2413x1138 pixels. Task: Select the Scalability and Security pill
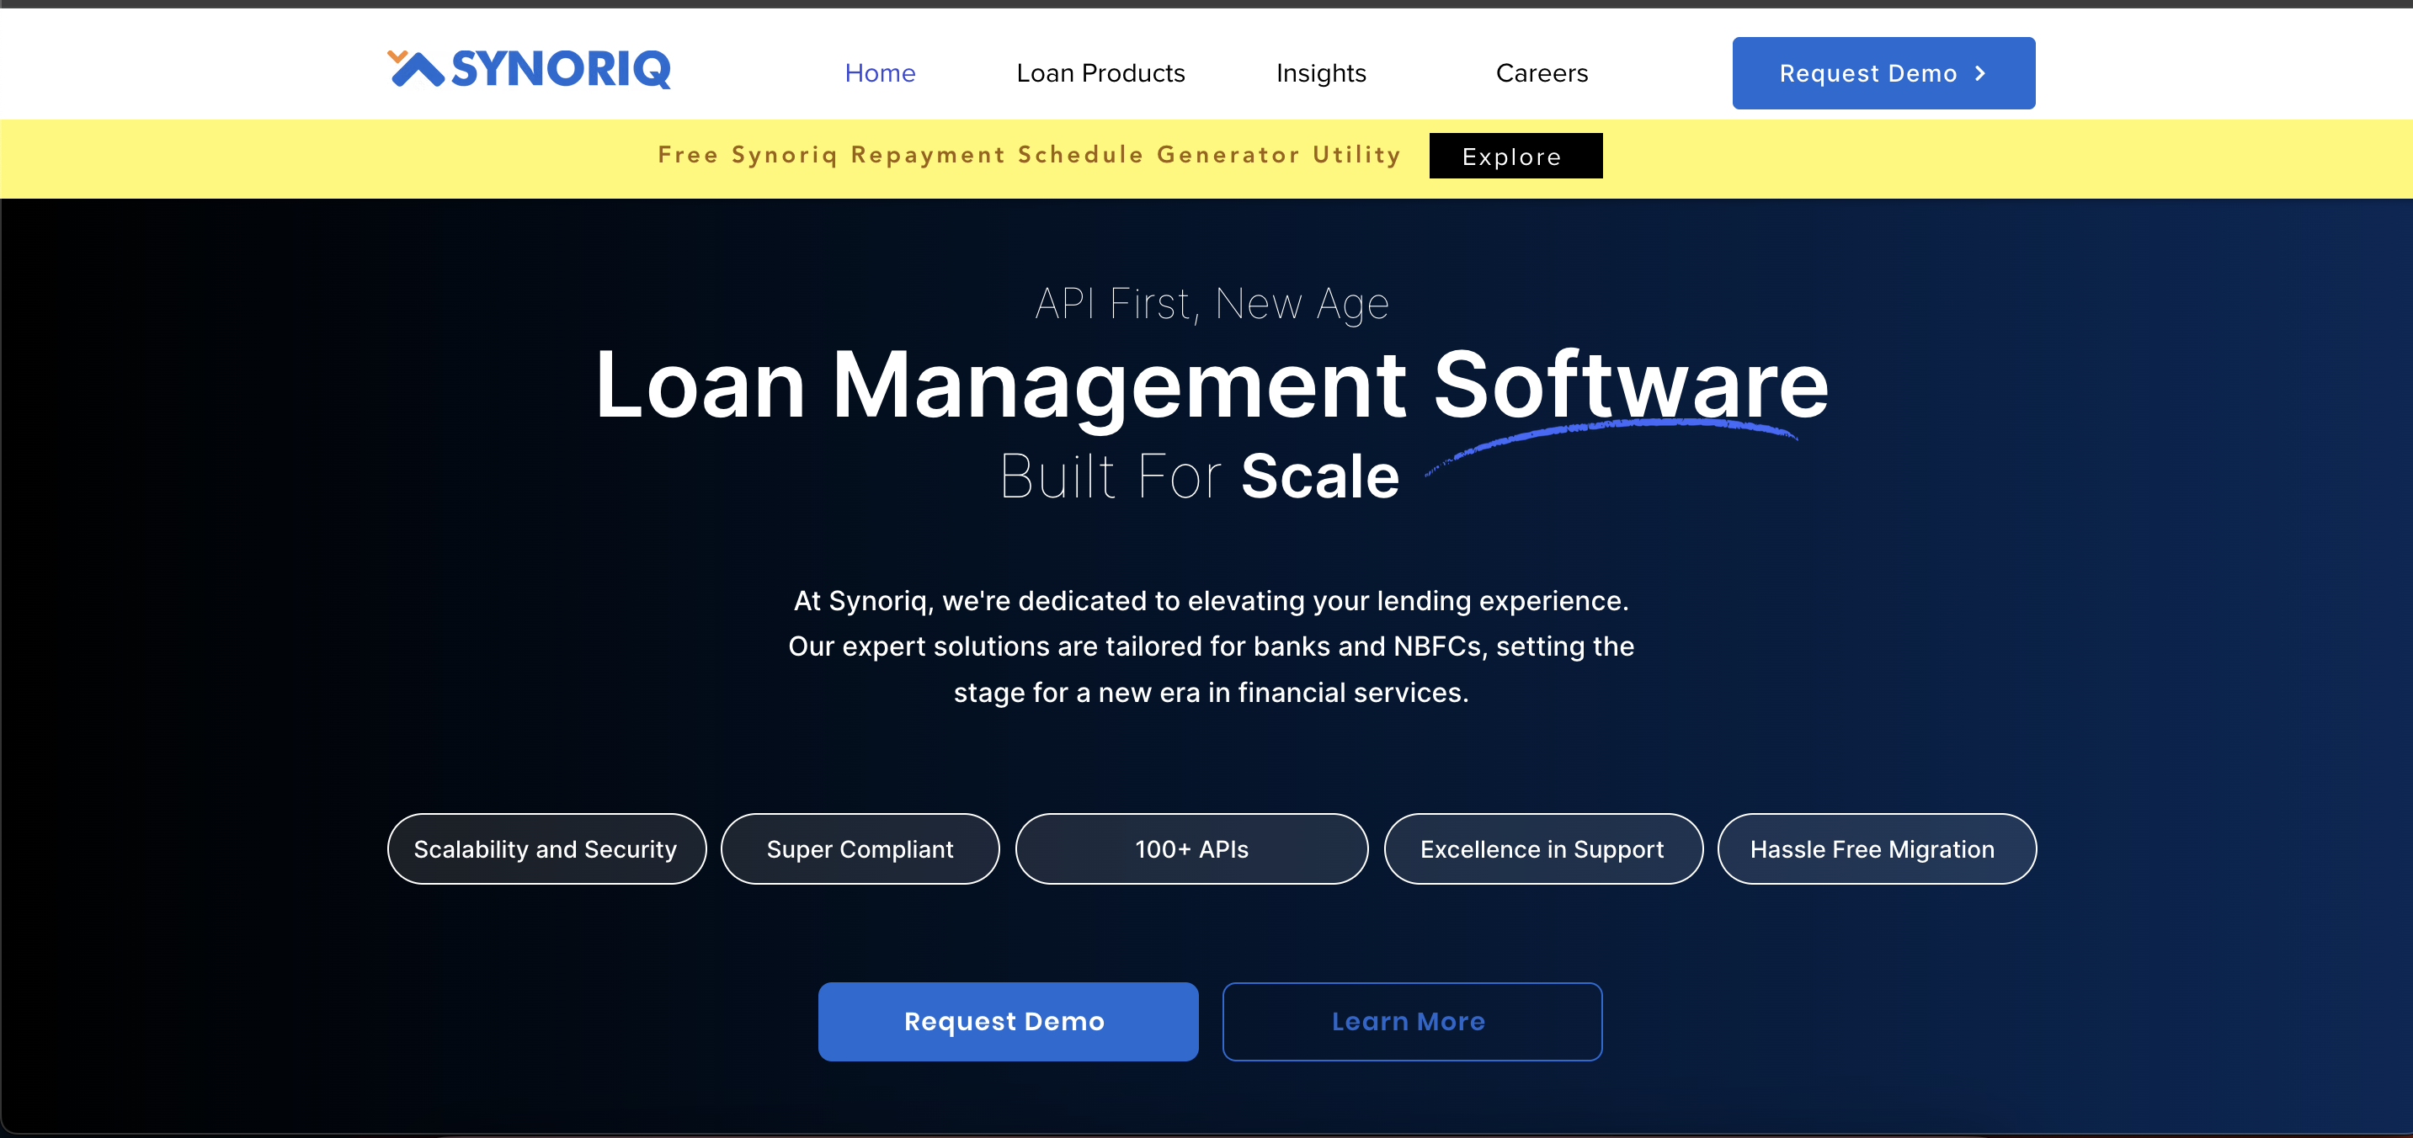click(546, 848)
